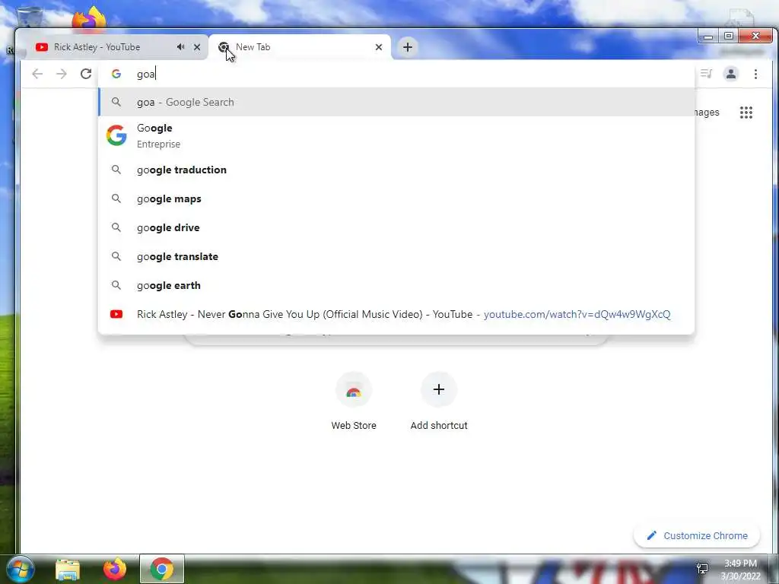Open a new tab with plus button
This screenshot has height=584, width=779.
408,47
